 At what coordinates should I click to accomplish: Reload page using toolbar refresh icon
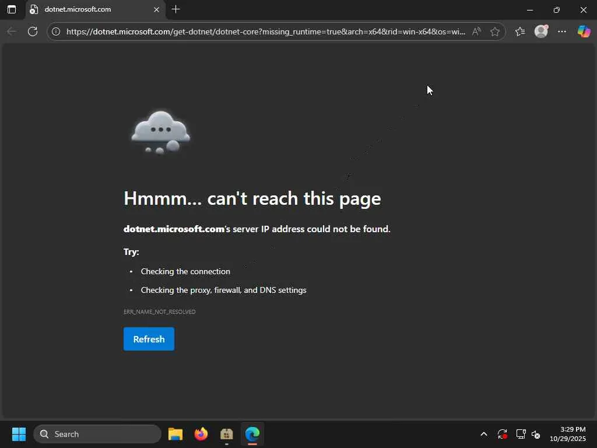(x=33, y=32)
